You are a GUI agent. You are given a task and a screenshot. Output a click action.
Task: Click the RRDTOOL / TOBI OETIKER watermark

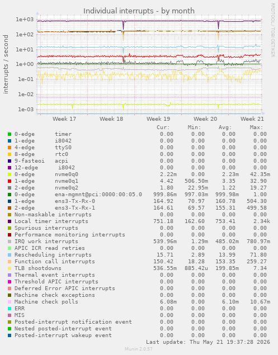click(273, 30)
